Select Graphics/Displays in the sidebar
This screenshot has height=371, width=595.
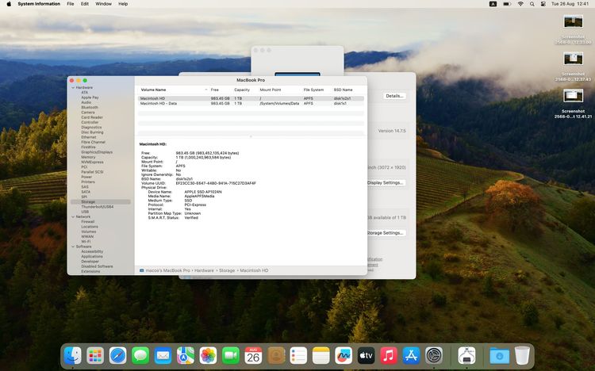coord(97,152)
